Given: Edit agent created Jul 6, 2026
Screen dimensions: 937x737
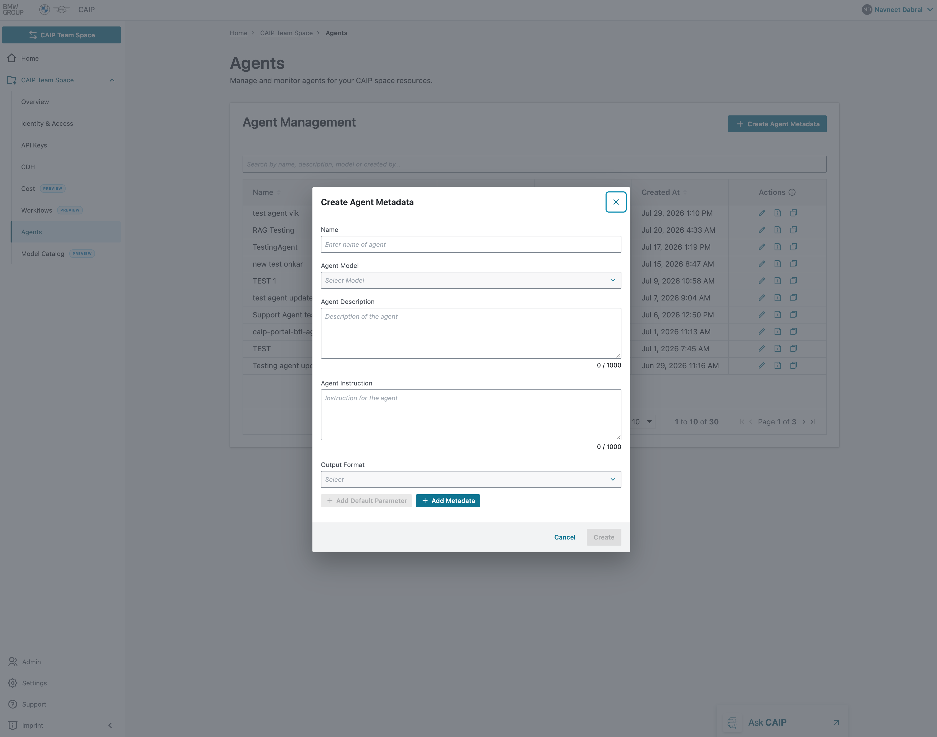Looking at the screenshot, I should pos(762,314).
